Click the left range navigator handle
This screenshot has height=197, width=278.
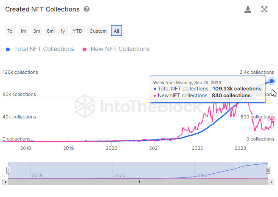click(8, 170)
